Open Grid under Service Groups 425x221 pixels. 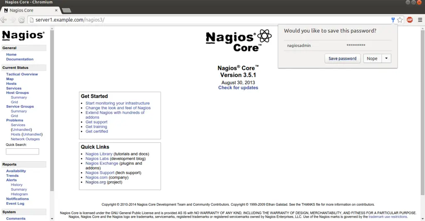15,116
